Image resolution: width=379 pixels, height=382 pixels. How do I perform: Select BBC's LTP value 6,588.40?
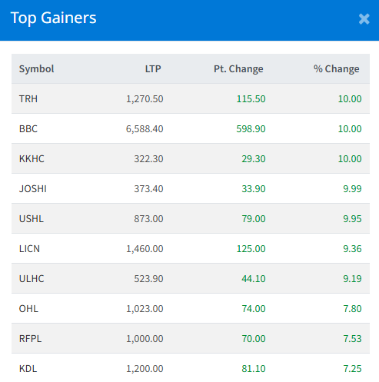[x=145, y=129]
